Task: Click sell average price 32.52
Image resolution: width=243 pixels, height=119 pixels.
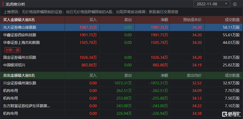Action: tap(197, 83)
